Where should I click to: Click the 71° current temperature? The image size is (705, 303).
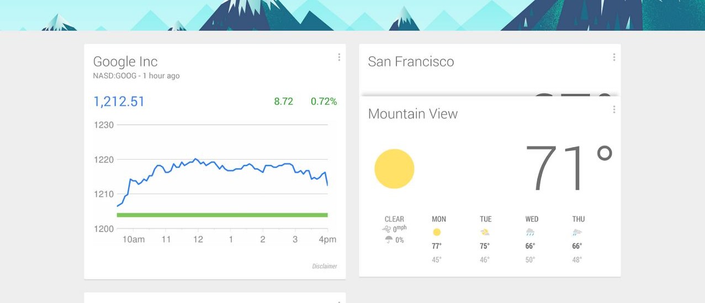(569, 168)
